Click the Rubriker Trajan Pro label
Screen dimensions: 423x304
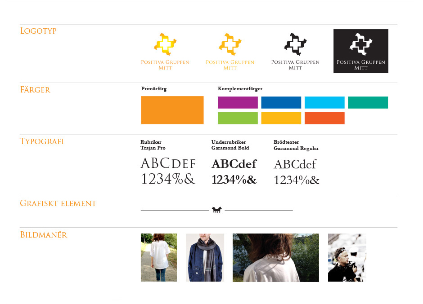click(x=153, y=145)
